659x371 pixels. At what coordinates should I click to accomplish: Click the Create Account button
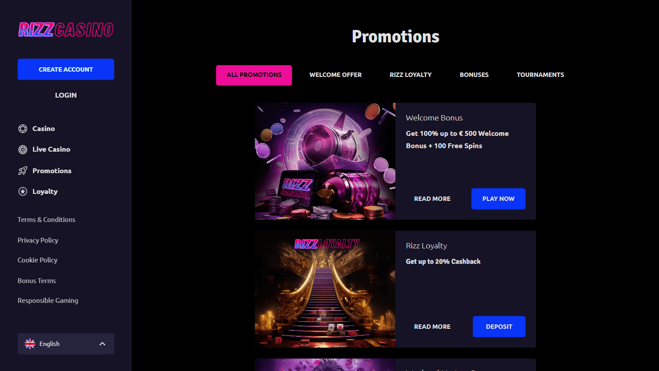point(66,69)
